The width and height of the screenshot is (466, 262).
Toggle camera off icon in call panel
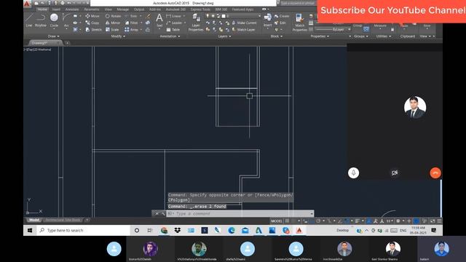coord(395,173)
